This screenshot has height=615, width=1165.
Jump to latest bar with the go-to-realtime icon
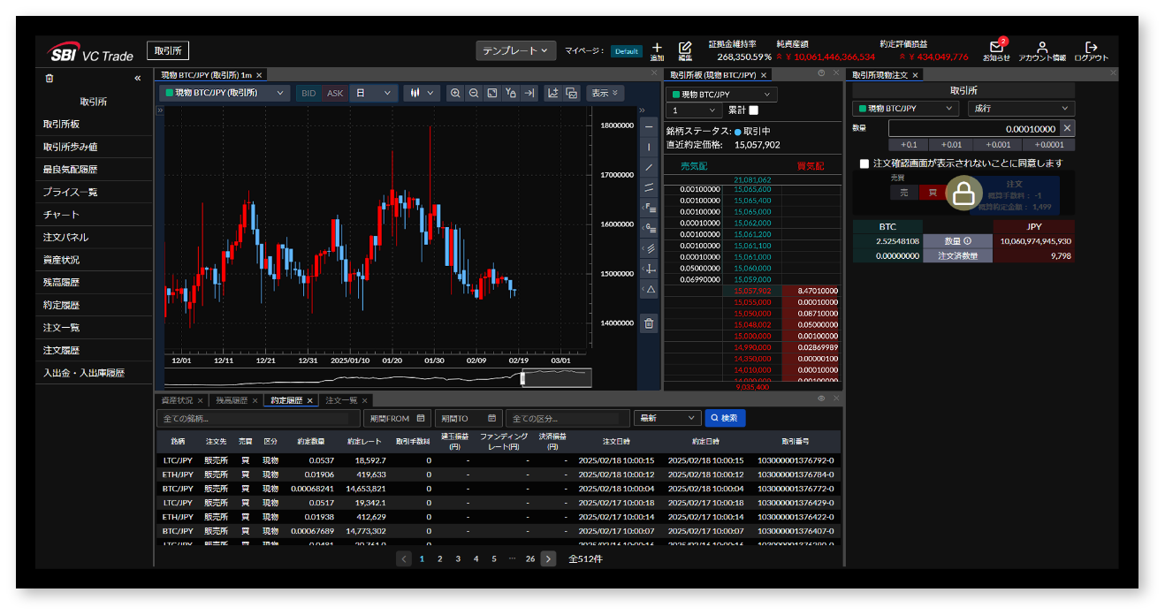tap(530, 93)
